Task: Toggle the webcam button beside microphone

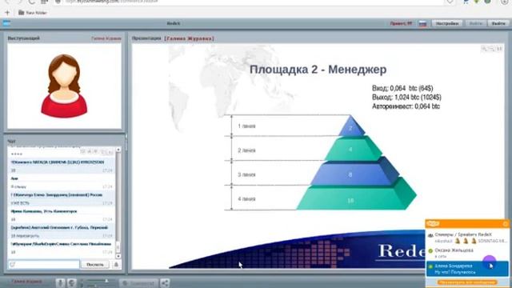Action: pyautogui.click(x=71, y=282)
